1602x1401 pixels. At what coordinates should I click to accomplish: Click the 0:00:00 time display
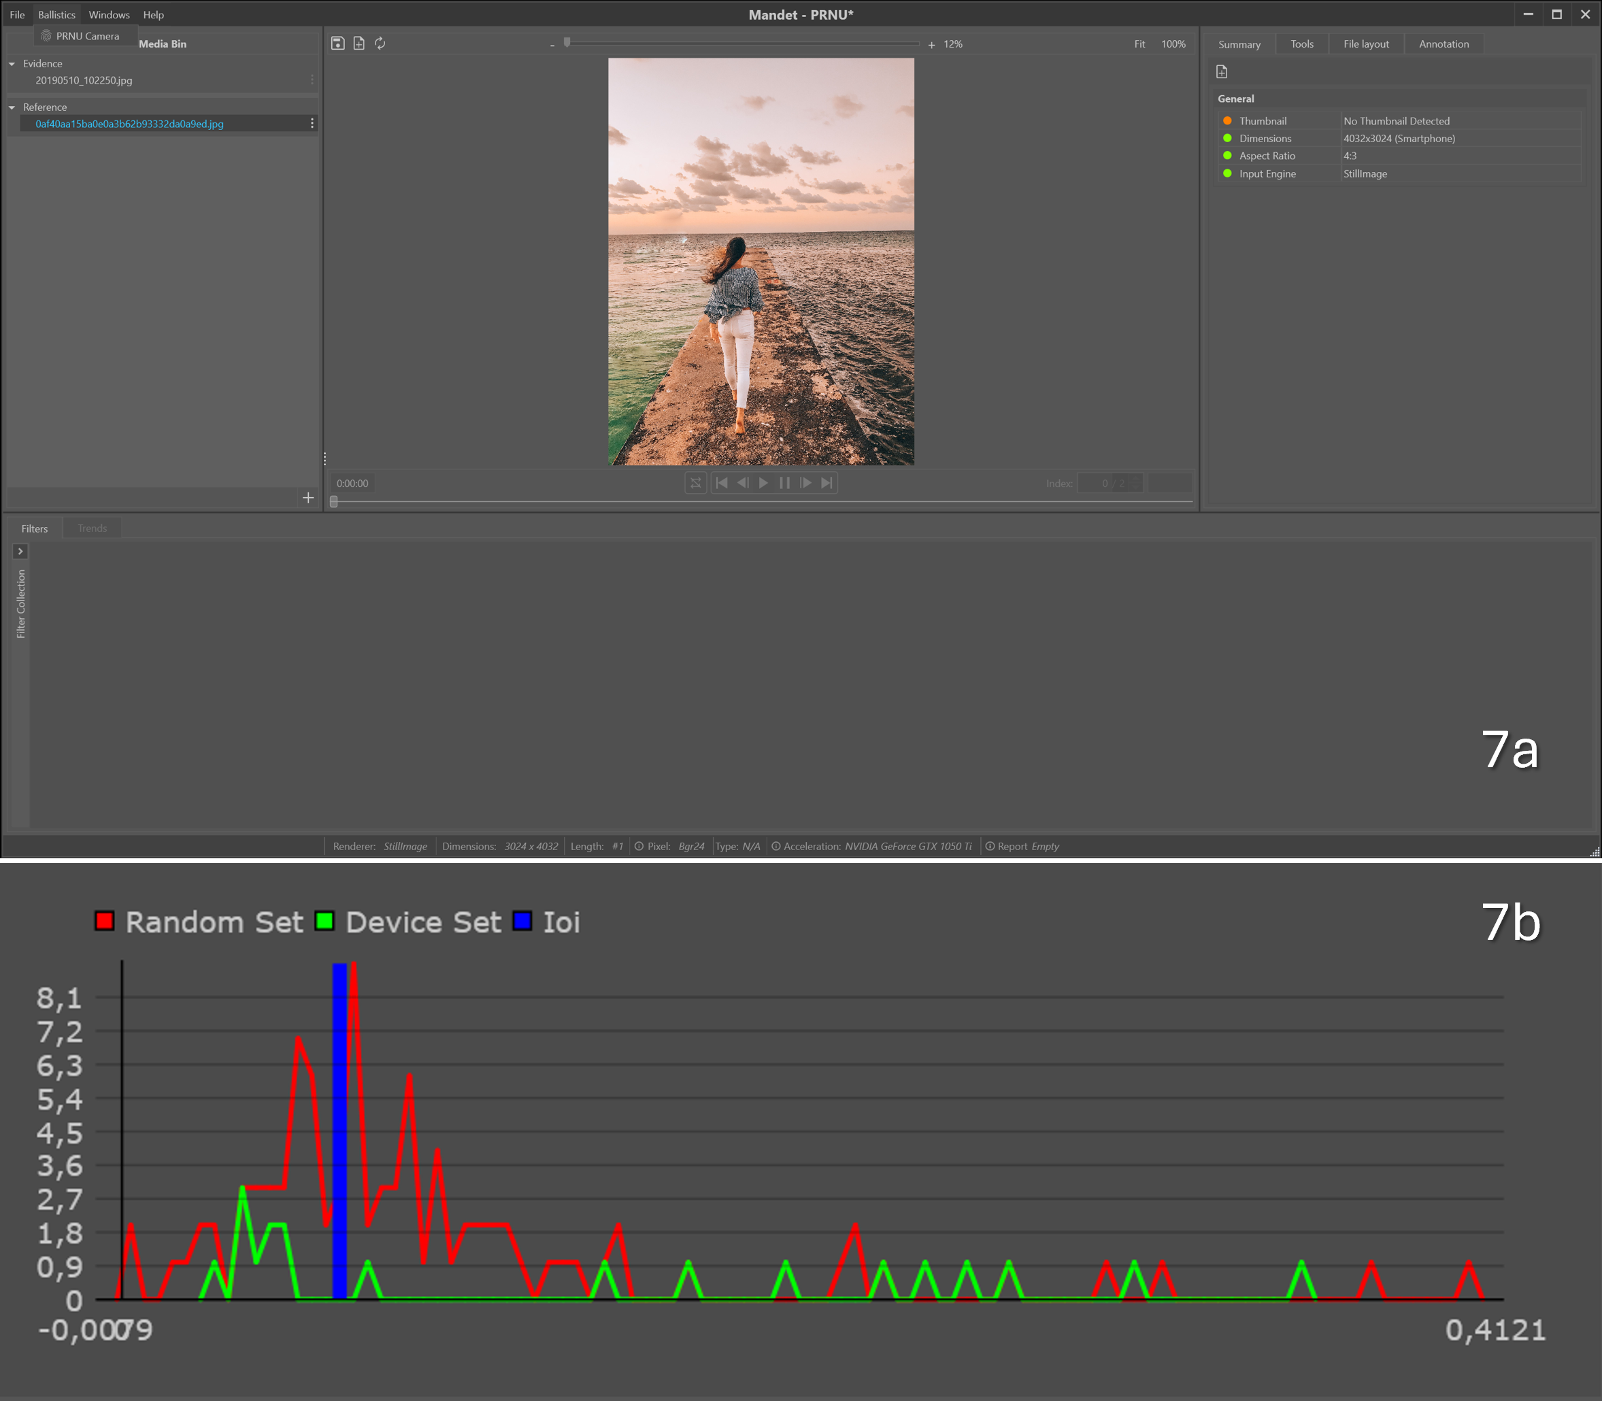pyautogui.click(x=352, y=484)
